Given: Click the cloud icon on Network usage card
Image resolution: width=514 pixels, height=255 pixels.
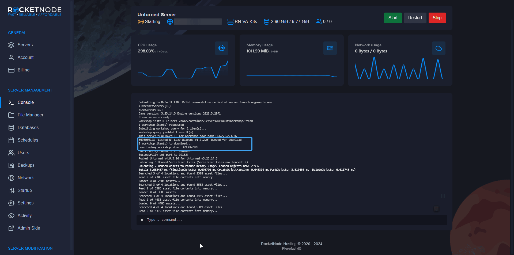Looking at the screenshot, I should [439, 48].
